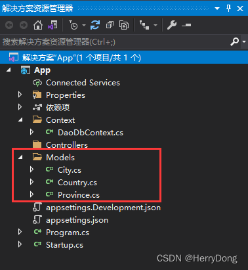Click the Collapse All icon
The image size is (248, 270).
[110, 25]
